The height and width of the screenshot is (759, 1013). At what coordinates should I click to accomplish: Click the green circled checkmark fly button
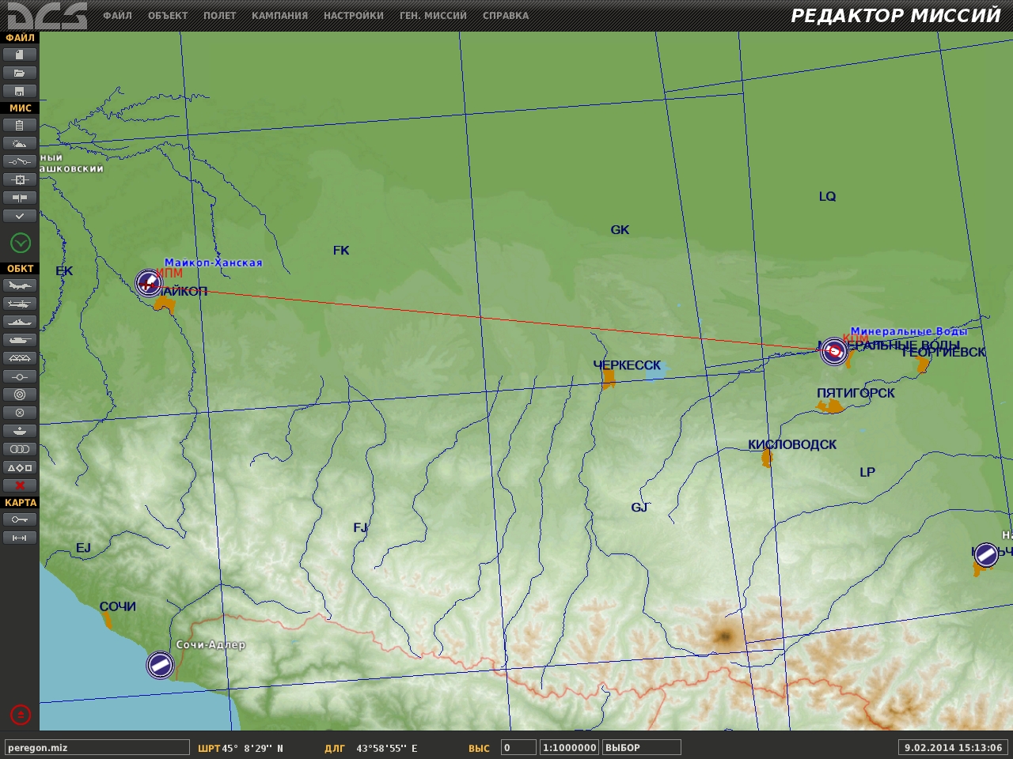(x=21, y=243)
